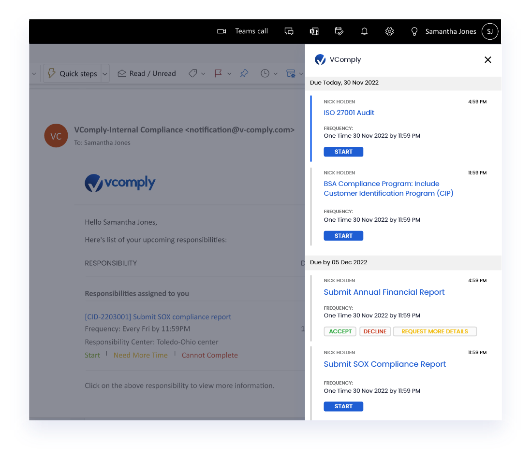The height and width of the screenshot is (459, 531).
Task: Expand the snooze clock dropdown
Action: coord(275,74)
